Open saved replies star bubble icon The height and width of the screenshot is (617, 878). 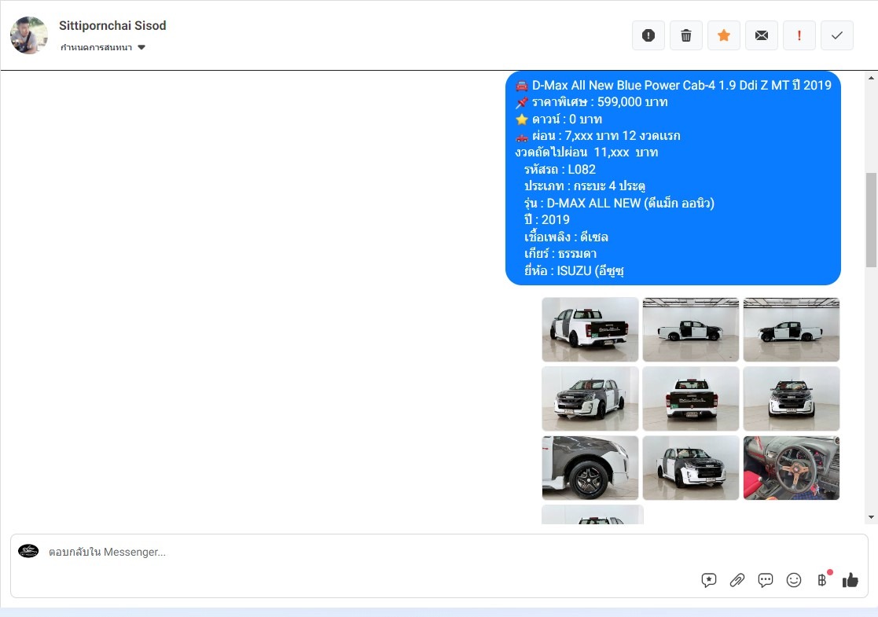[709, 580]
